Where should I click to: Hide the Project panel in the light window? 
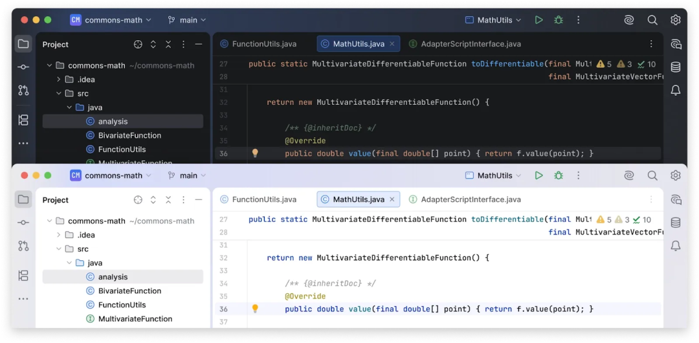coord(199,200)
